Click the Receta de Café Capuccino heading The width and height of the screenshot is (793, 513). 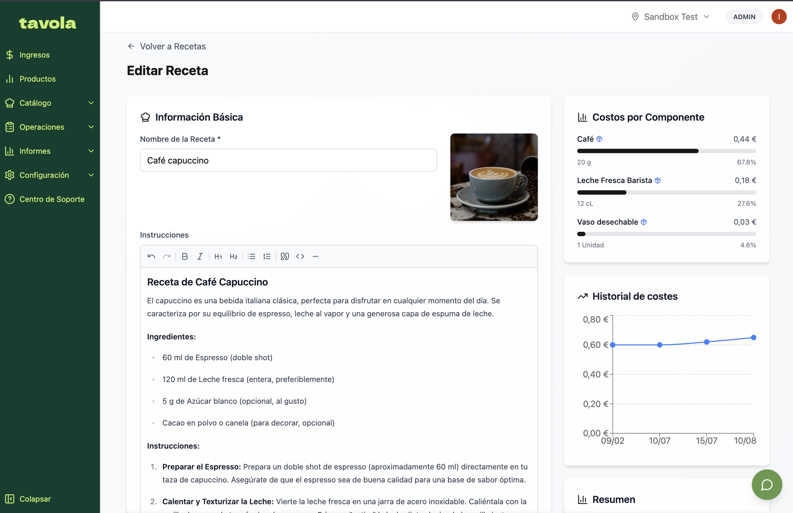(x=207, y=282)
